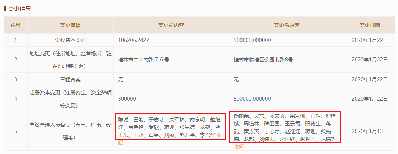Select the 地址变更 row item cell
This screenshot has width=398, height=154.
pyautogui.click(x=71, y=60)
